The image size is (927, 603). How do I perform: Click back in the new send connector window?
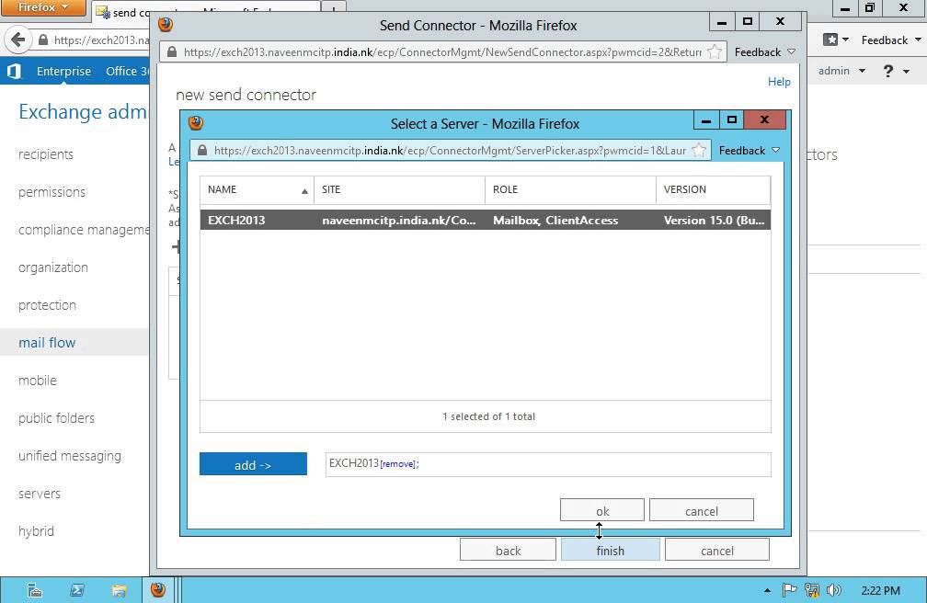[x=508, y=551]
